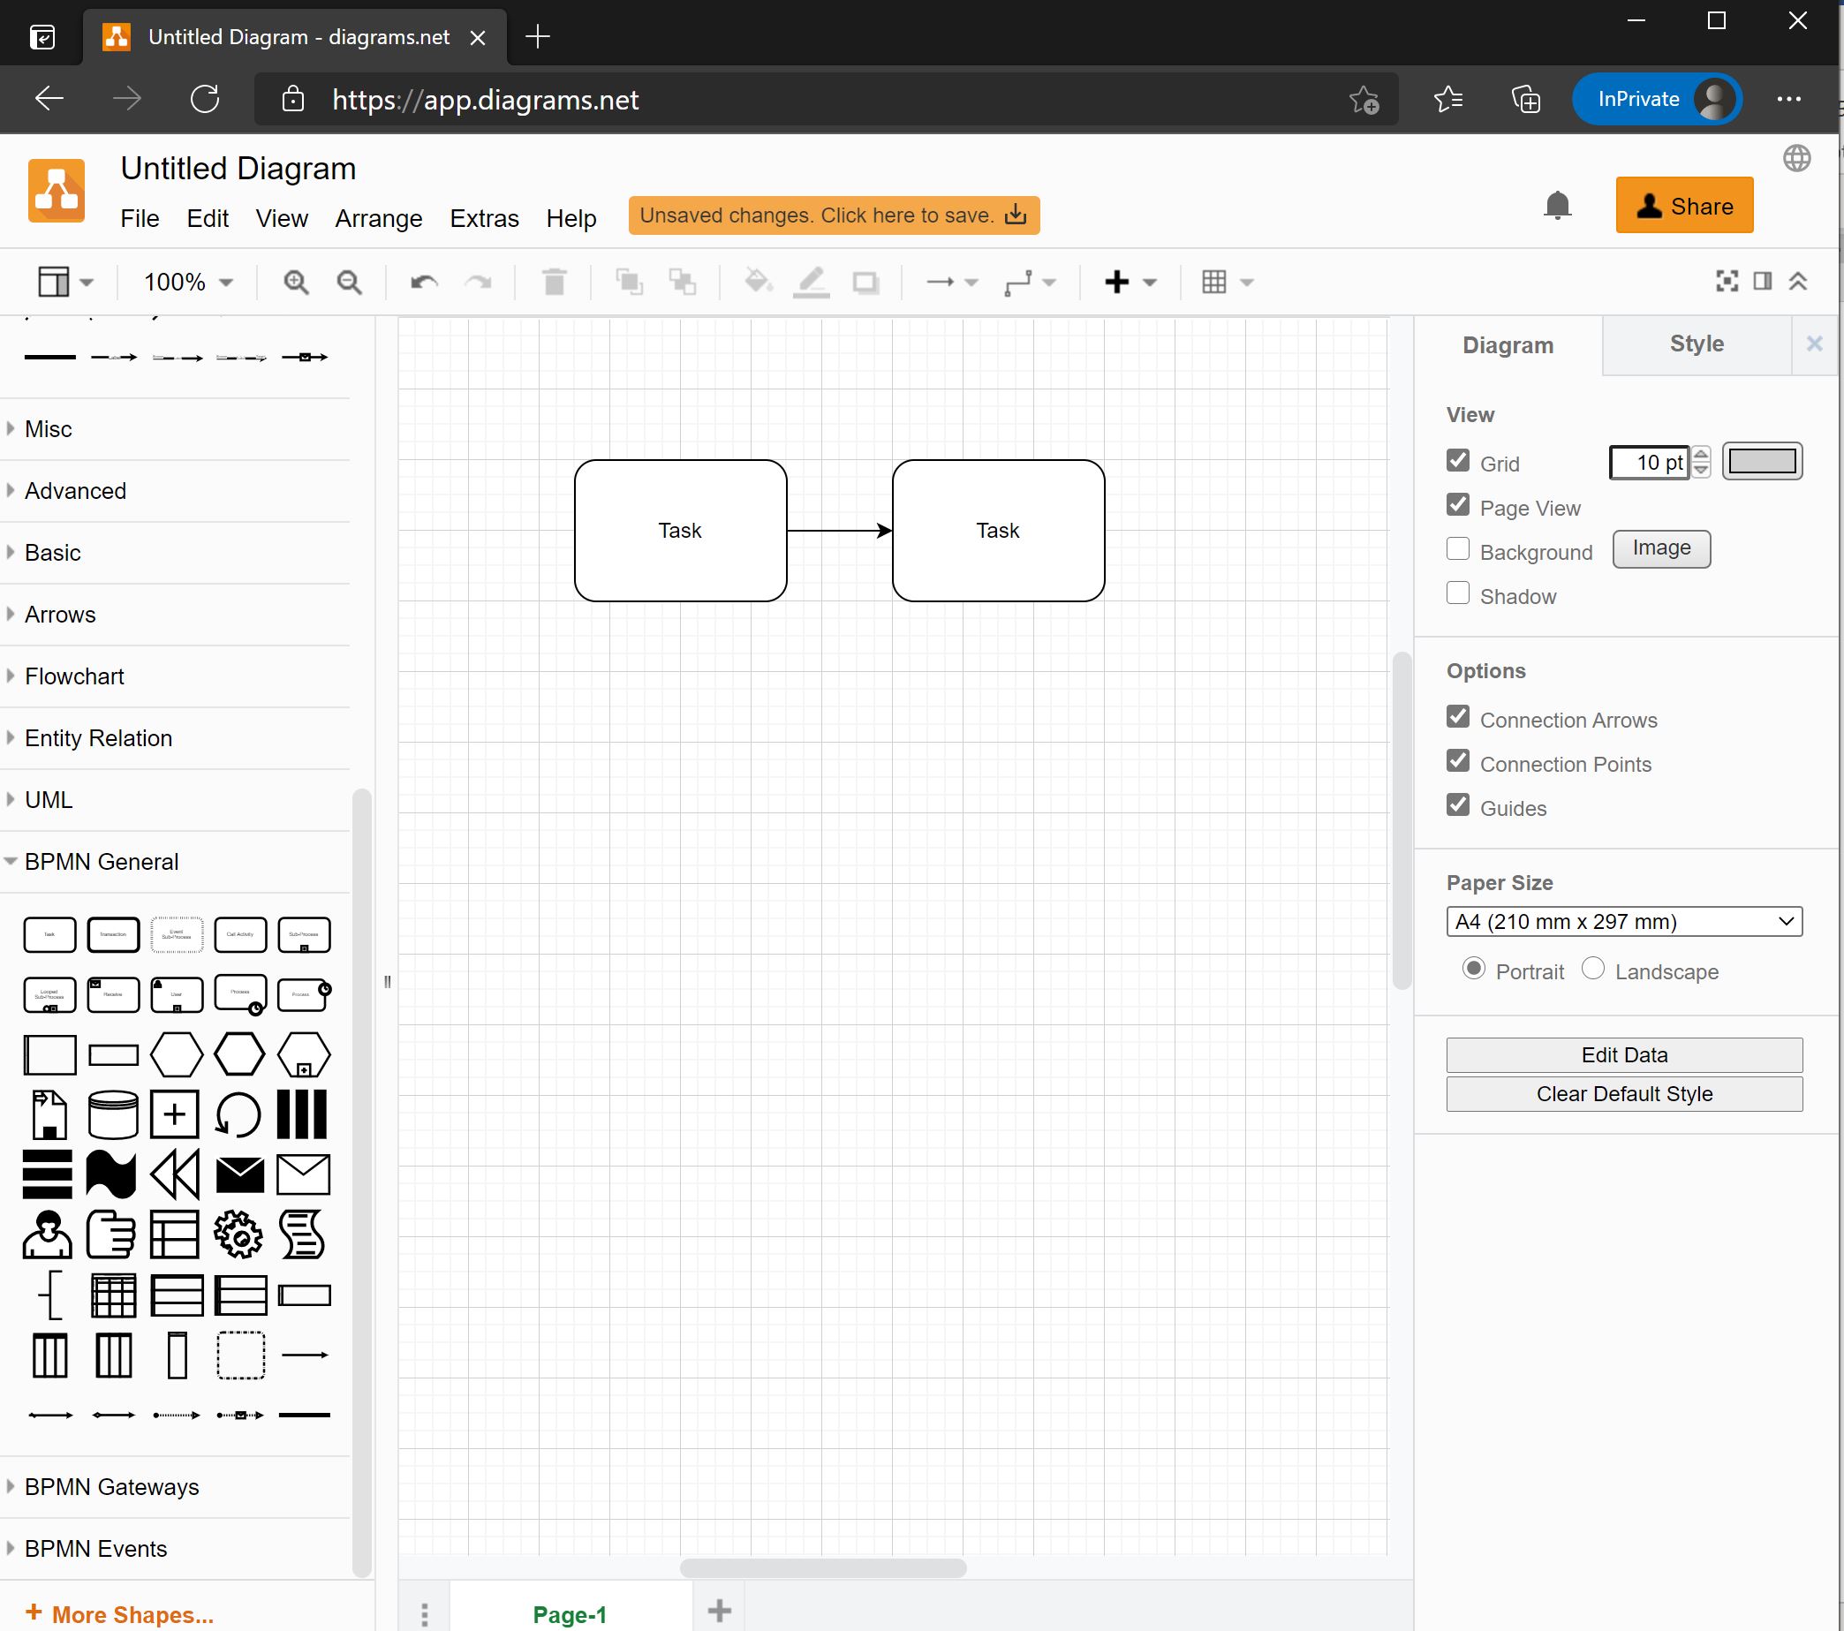This screenshot has width=1844, height=1631.
Task: Click the Fullscreen toggle icon
Action: [x=1727, y=282]
